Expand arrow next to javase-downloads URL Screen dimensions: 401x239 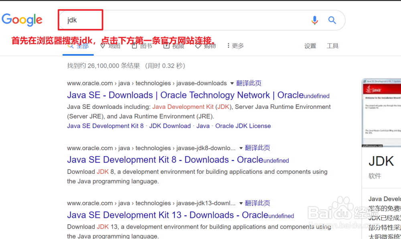click(x=232, y=83)
